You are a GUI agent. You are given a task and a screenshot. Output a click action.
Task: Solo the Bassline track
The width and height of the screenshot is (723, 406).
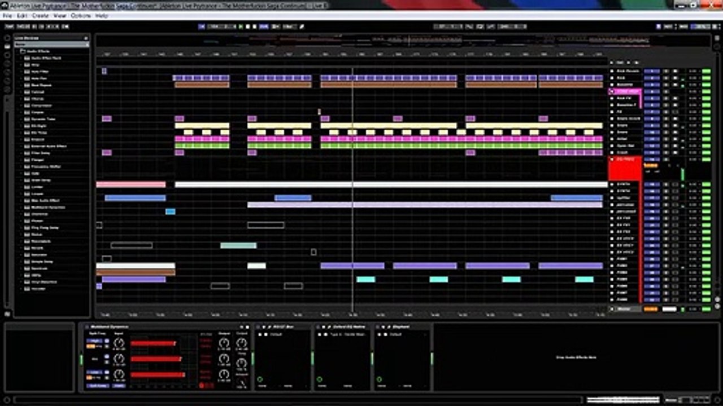tap(666, 84)
